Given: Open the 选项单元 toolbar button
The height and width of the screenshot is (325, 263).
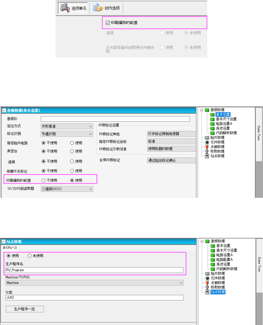Looking at the screenshot, I should point(73,8).
